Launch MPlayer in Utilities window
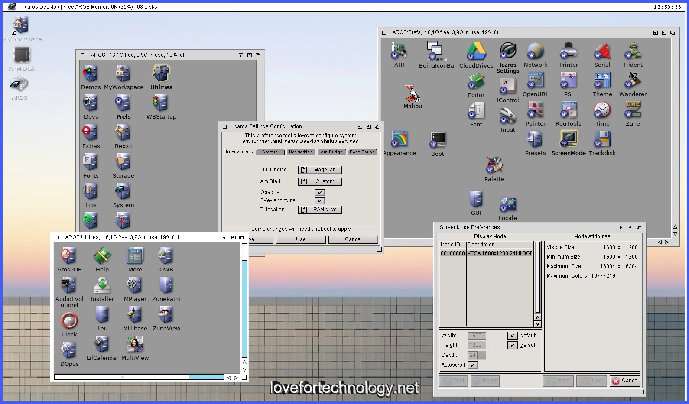Screen dimensions: 689x404 135,286
